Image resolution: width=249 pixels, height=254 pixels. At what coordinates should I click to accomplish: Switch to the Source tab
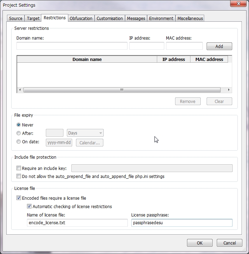click(x=16, y=19)
